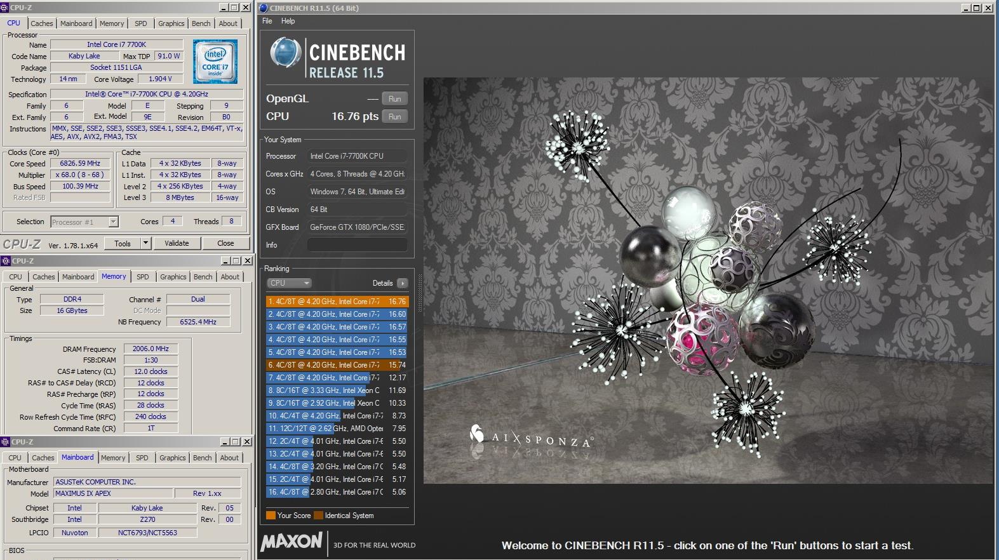This screenshot has width=999, height=560.
Task: Select the Bench tab in the Mainboard CPU-Z window
Action: pyautogui.click(x=203, y=458)
